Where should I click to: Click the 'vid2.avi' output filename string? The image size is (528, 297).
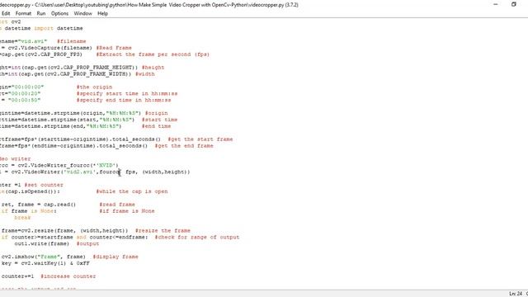pyautogui.click(x=79, y=172)
